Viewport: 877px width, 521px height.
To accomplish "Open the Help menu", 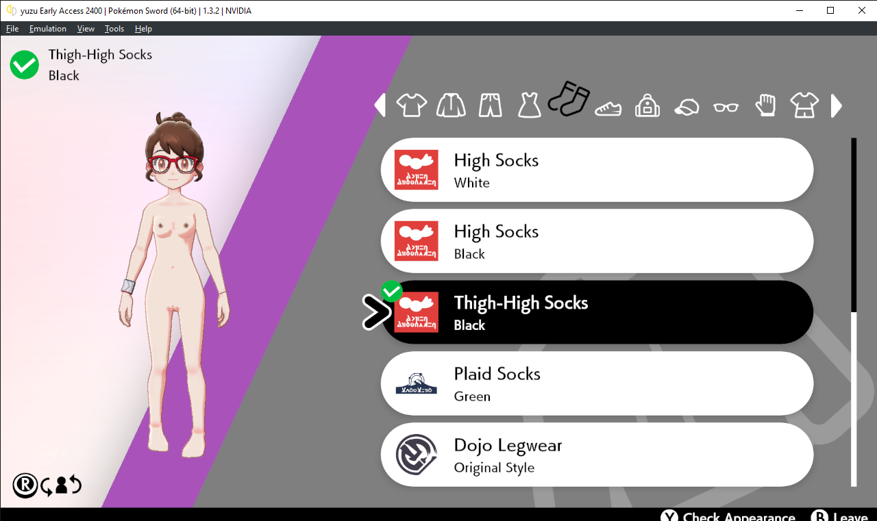I will click(x=143, y=29).
